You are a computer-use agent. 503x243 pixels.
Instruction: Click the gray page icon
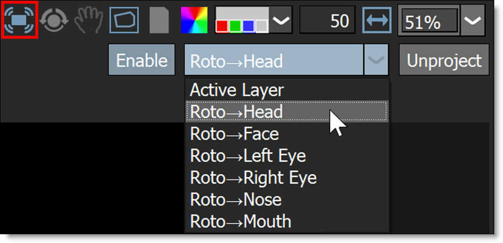159,20
